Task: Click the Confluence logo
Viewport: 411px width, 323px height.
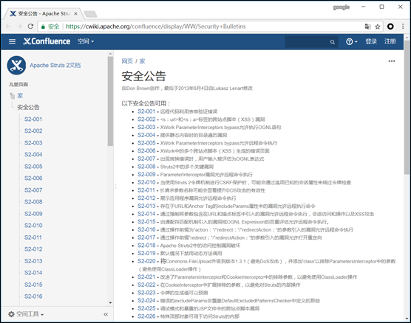Action: [47, 41]
